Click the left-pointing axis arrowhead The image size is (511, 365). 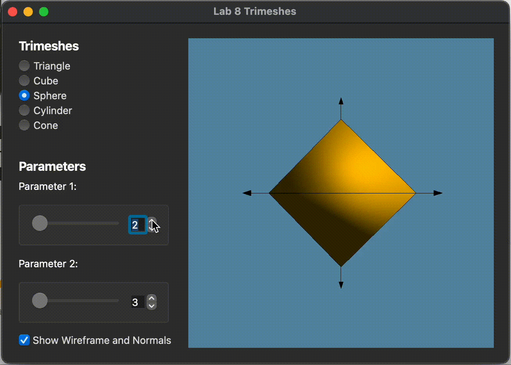pos(247,193)
